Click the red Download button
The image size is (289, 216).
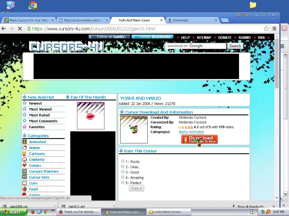click(200, 139)
